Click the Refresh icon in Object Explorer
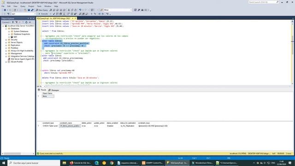This screenshot has width=295, height=166. [26, 22]
